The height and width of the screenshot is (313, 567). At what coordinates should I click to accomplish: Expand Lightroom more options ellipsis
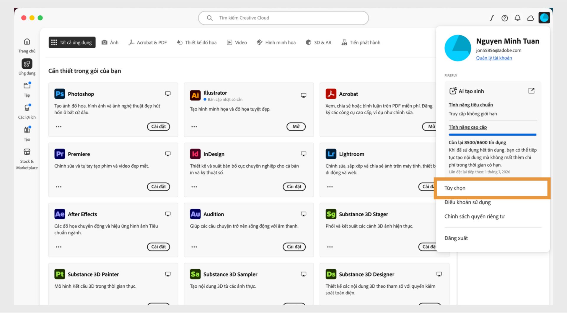click(330, 187)
